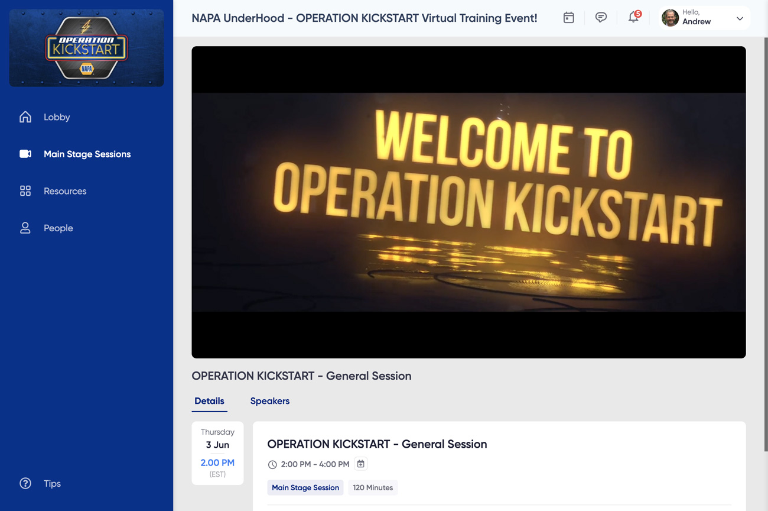Open Resources from sidebar menu
Image resolution: width=768 pixels, height=511 pixels.
65,191
